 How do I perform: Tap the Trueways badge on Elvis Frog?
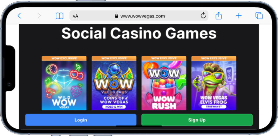pyautogui.click(x=214, y=106)
